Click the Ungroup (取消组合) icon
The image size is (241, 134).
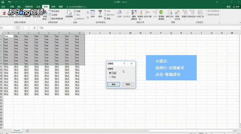[192, 13]
